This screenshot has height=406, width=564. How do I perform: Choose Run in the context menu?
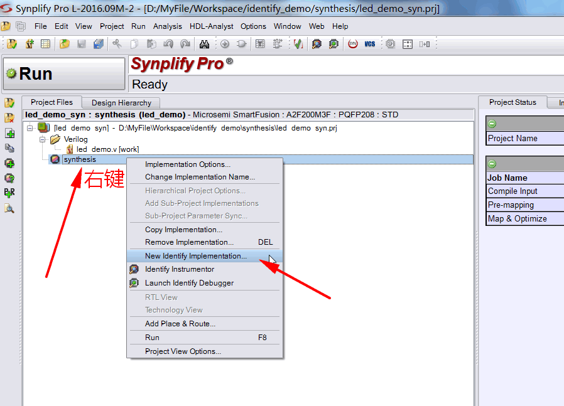(x=205, y=338)
